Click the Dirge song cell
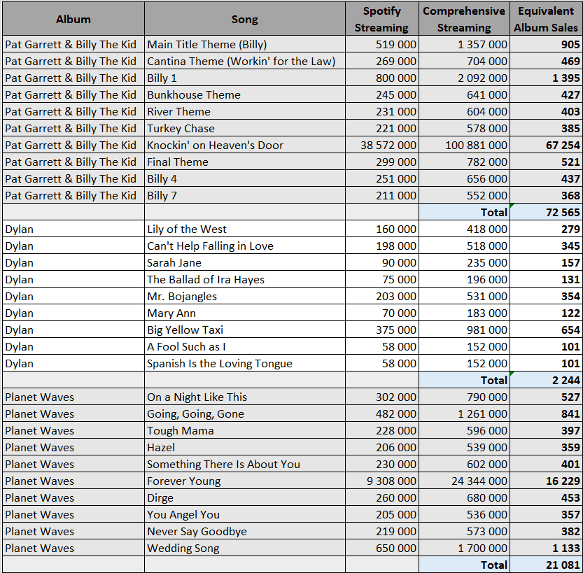The image size is (583, 573). [x=245, y=498]
